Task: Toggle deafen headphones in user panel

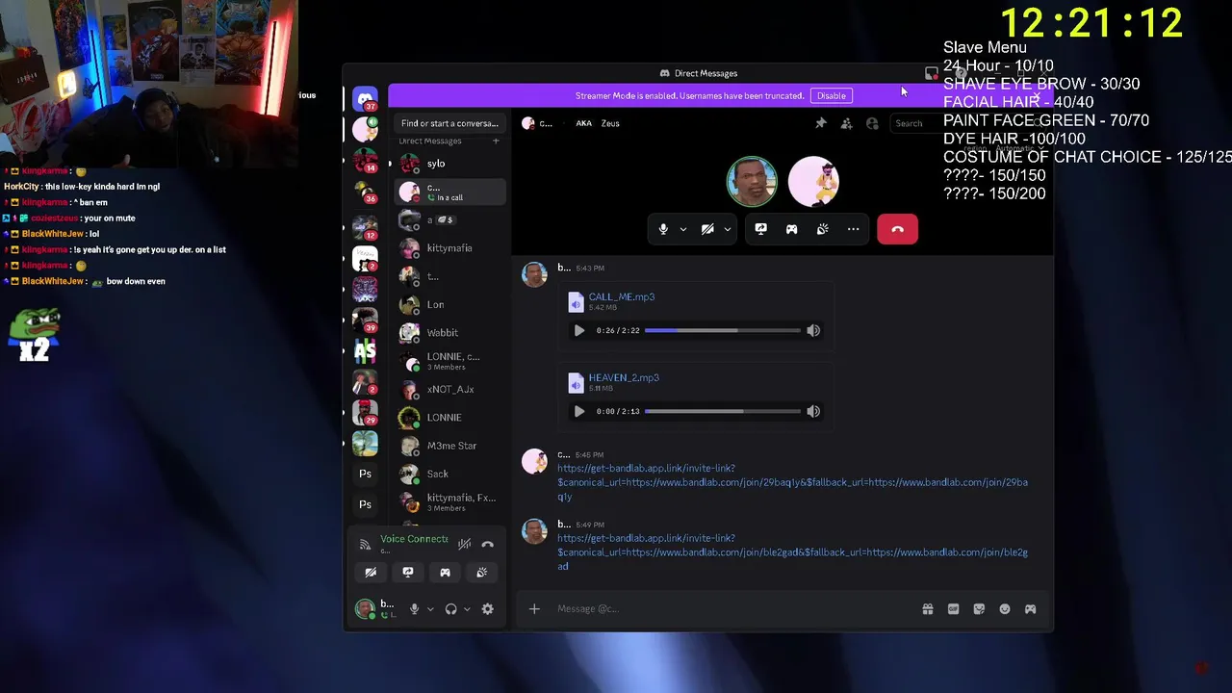Action: click(x=451, y=608)
